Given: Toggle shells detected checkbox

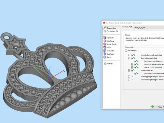Looking at the screenshot, I should click(x=129, y=70).
